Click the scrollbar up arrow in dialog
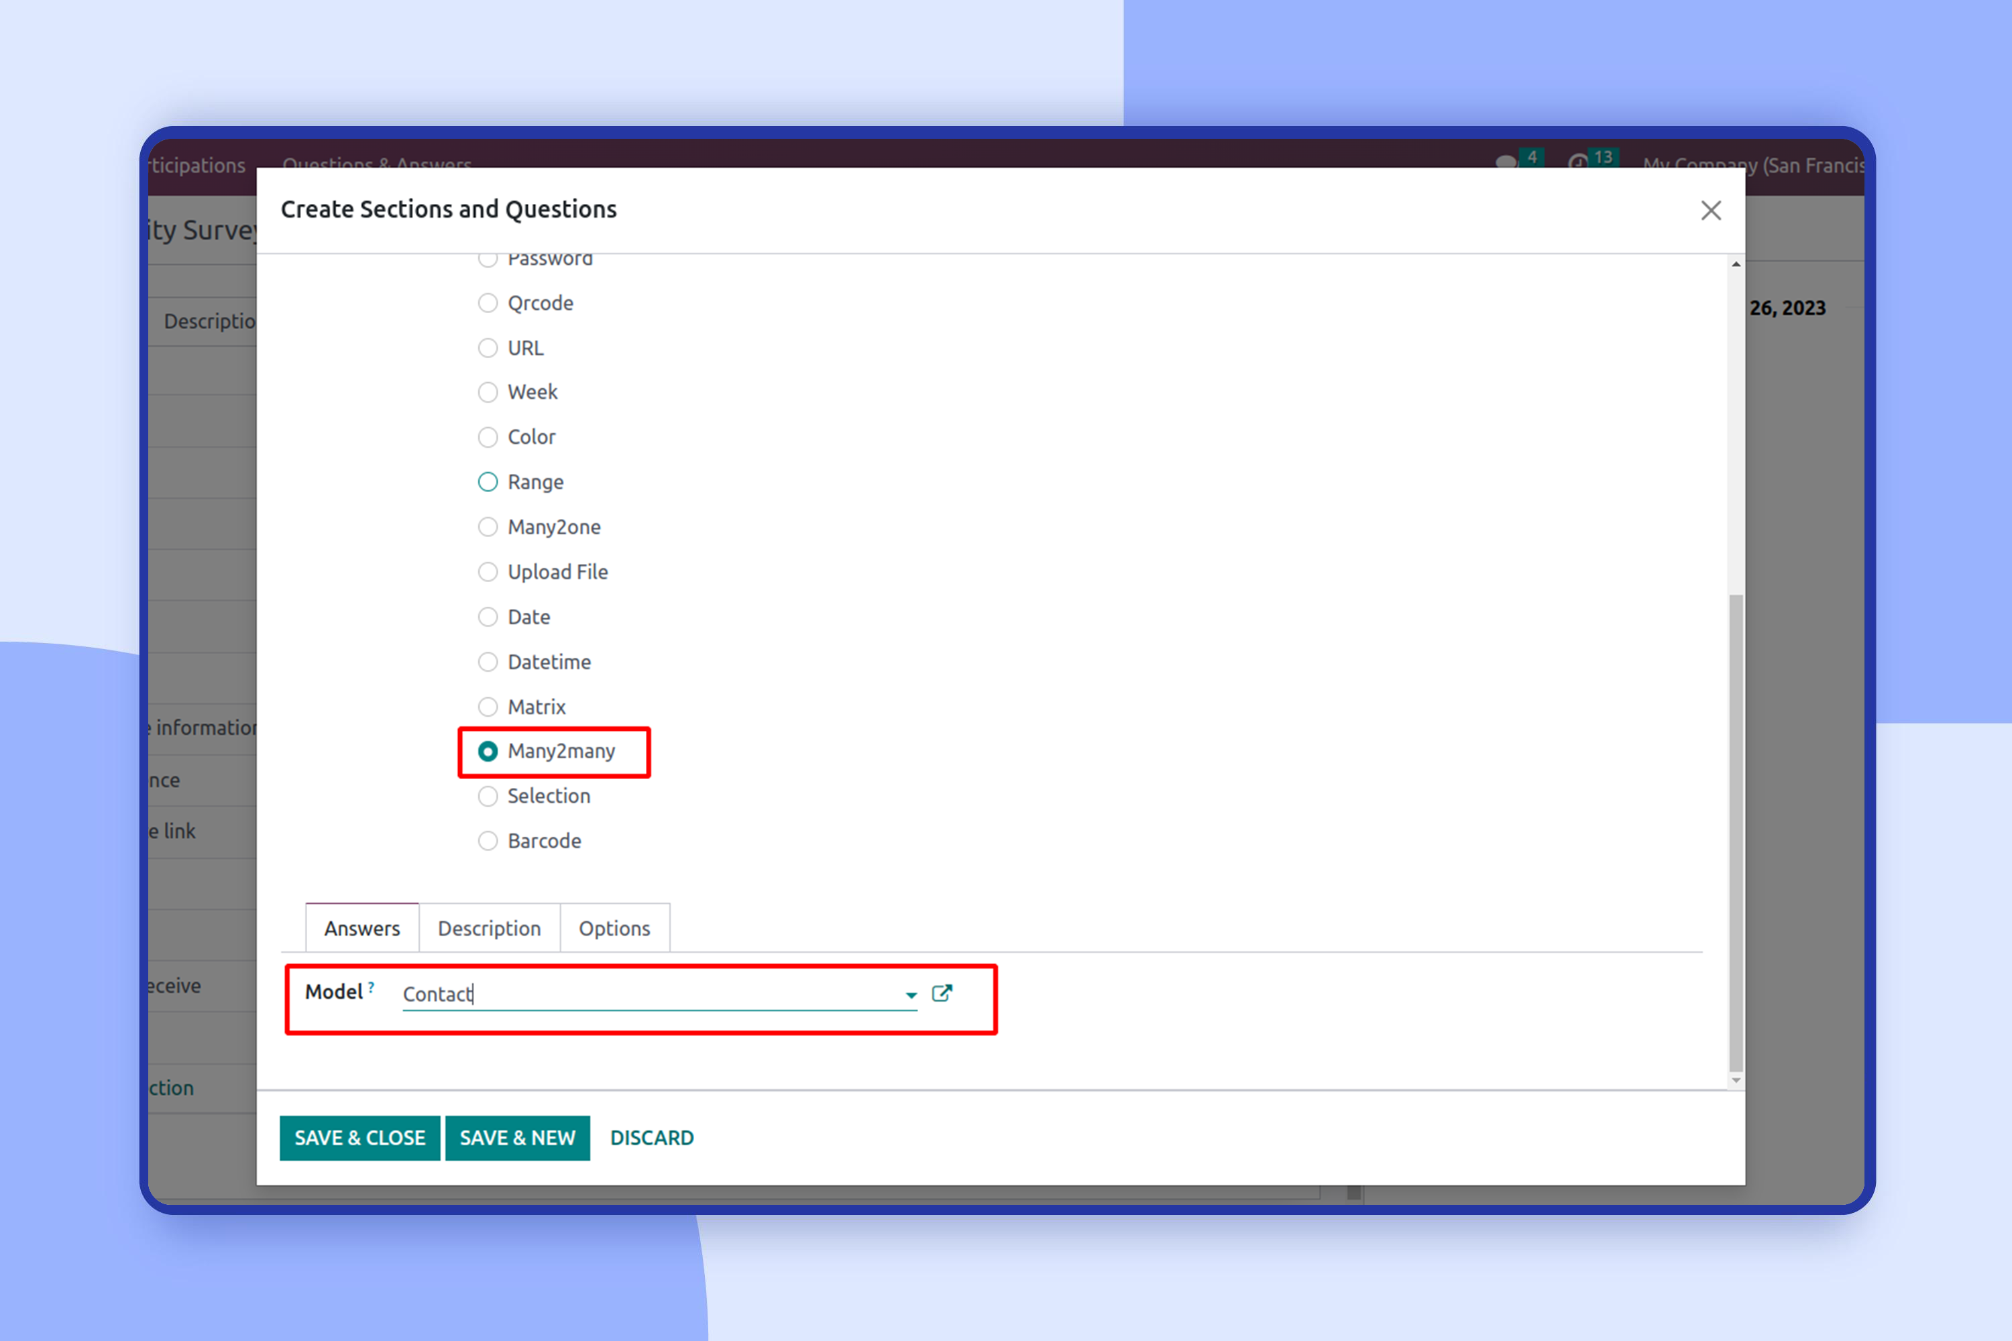This screenshot has width=2012, height=1341. click(1736, 264)
